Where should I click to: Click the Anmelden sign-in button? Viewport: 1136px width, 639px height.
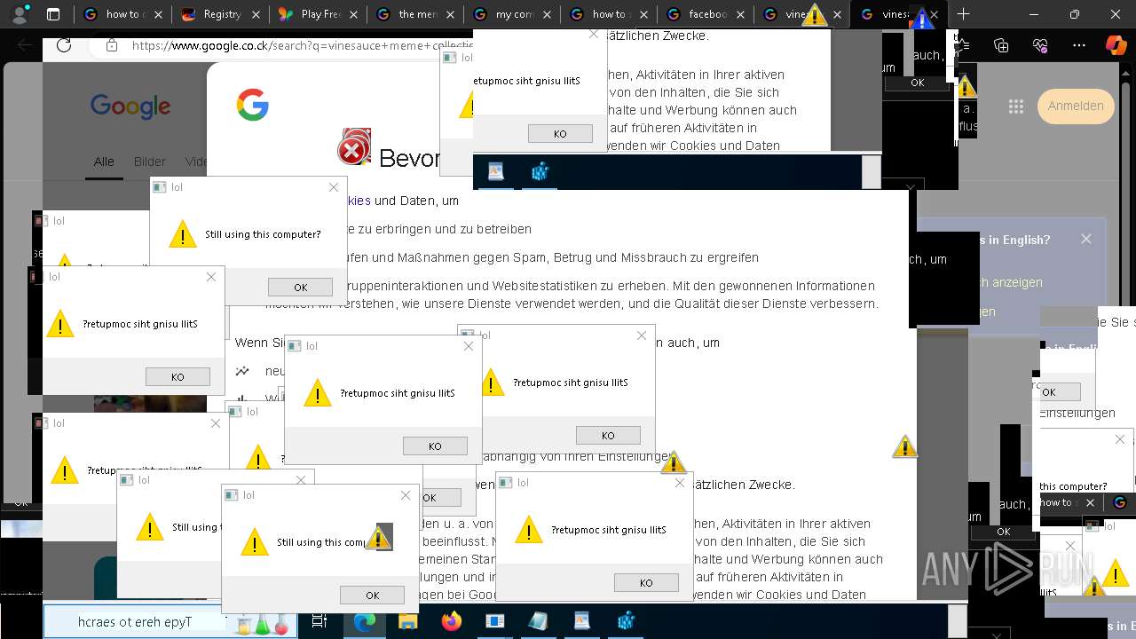(x=1076, y=106)
